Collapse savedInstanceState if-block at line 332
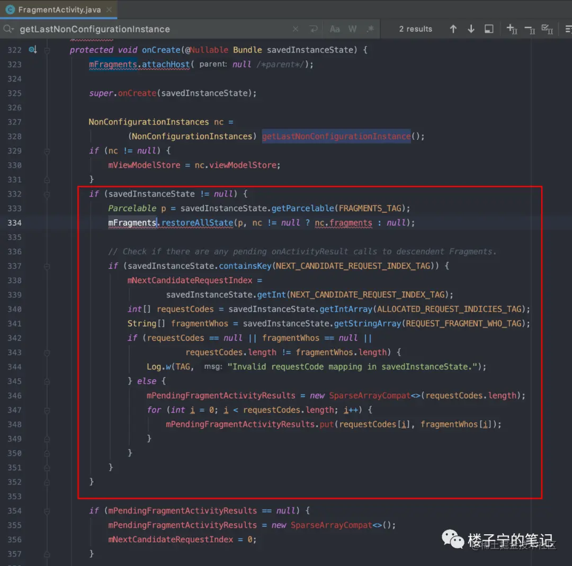This screenshot has height=566, width=572. 47,194
